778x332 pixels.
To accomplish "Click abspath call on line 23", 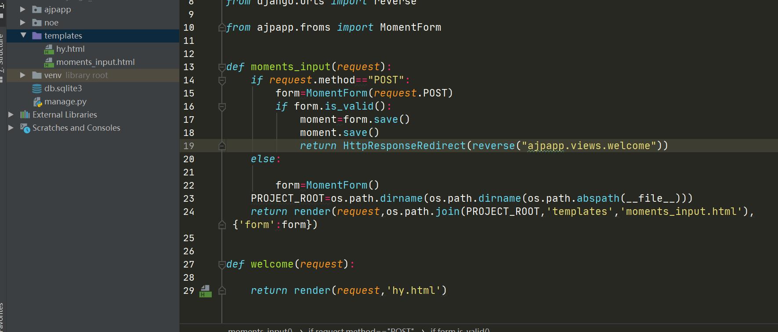I will coord(598,198).
